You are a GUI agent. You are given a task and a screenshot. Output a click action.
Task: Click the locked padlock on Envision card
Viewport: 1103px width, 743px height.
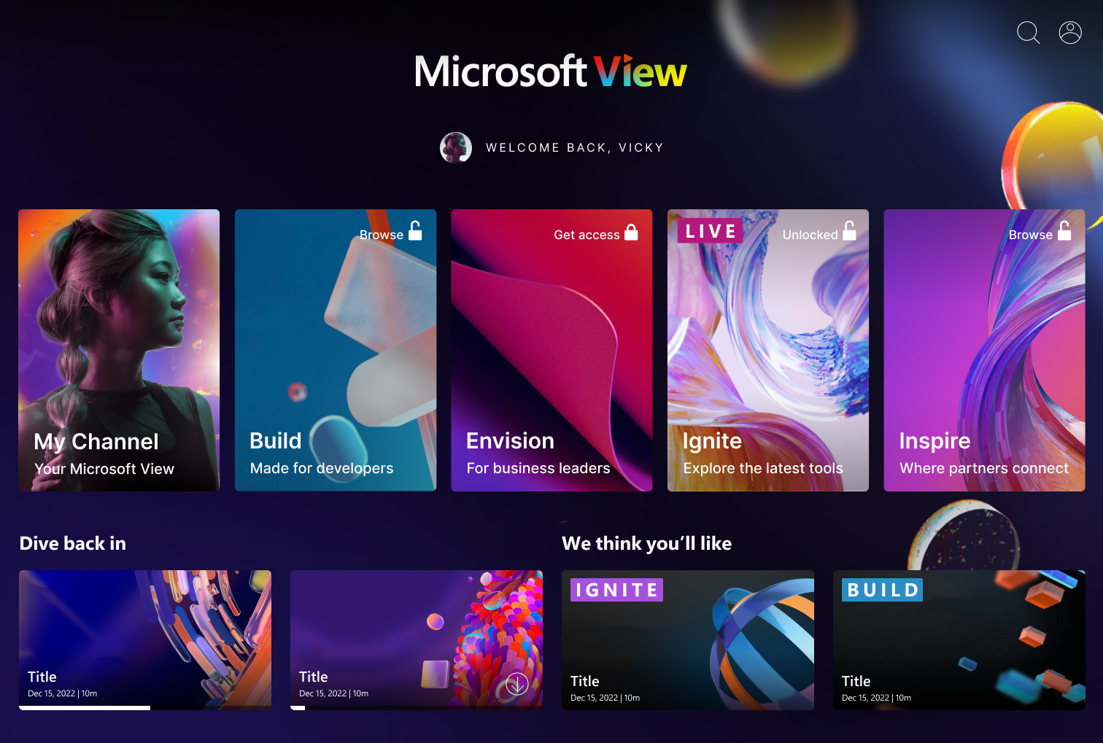pyautogui.click(x=631, y=232)
